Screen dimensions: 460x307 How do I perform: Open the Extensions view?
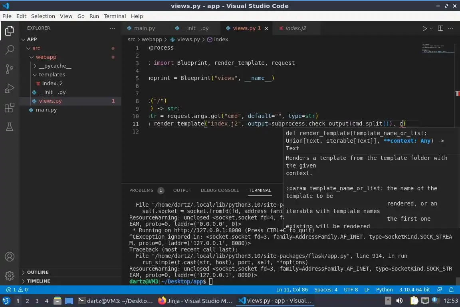[10, 108]
